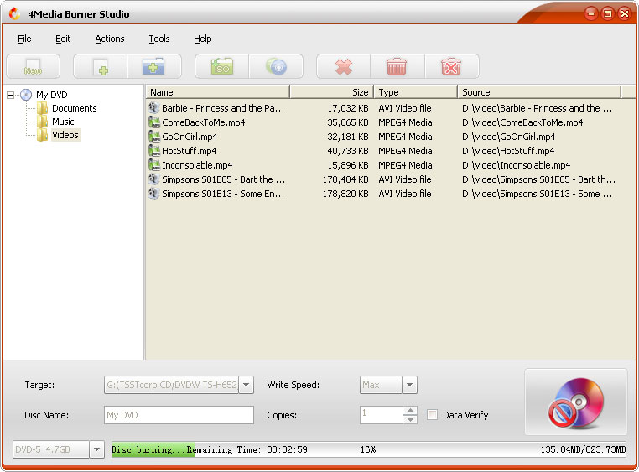The width and height of the screenshot is (639, 472).
Task: Open the Target drive dropdown
Action: point(246,385)
